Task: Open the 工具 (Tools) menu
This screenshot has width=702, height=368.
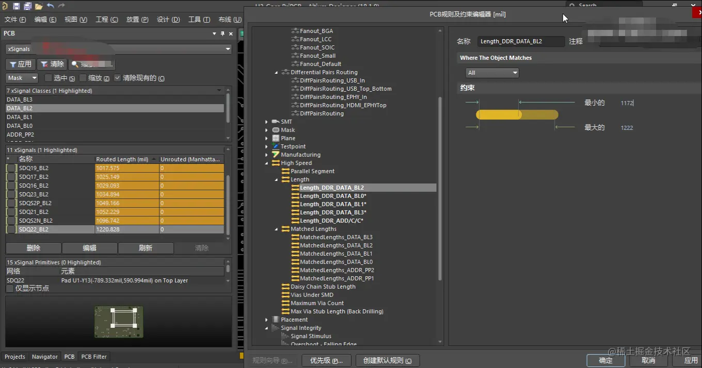Action: pyautogui.click(x=199, y=20)
